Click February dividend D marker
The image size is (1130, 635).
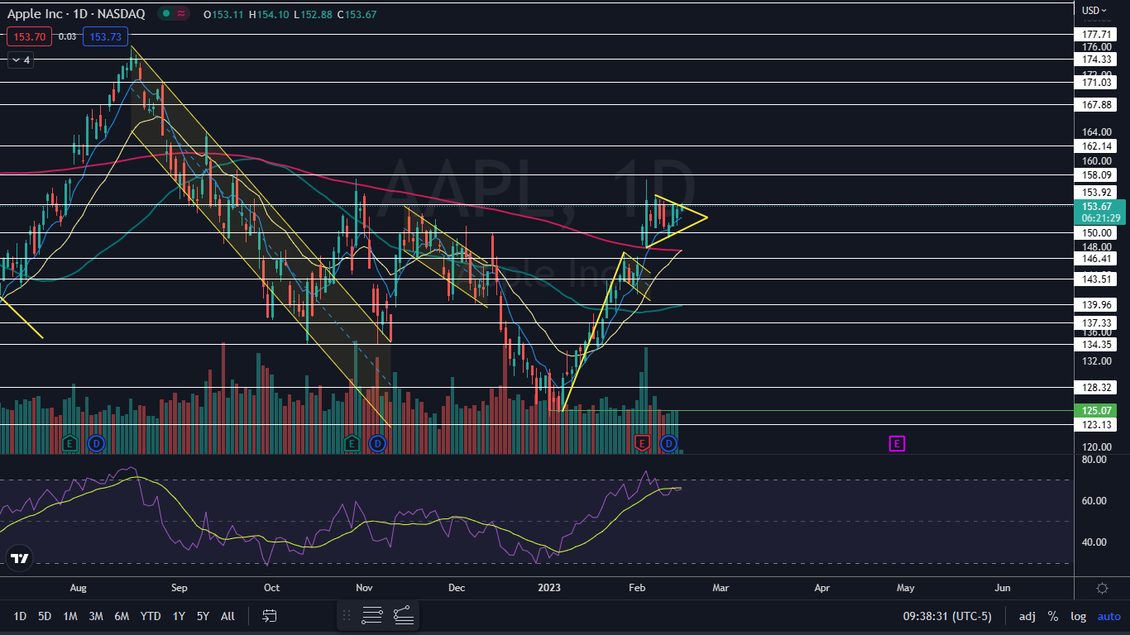[668, 444]
